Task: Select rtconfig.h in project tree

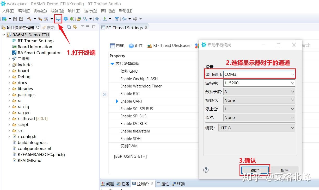Action: pos(24,137)
